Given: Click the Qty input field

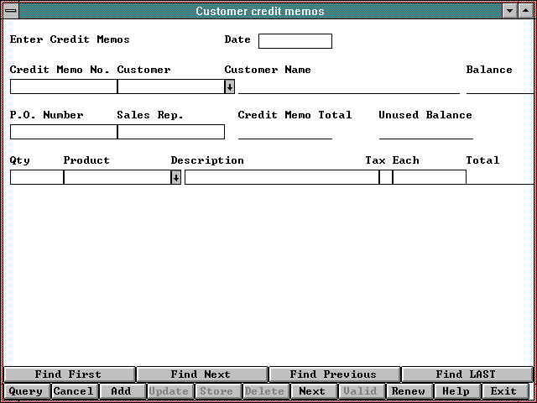Looking at the screenshot, I should click(x=36, y=177).
